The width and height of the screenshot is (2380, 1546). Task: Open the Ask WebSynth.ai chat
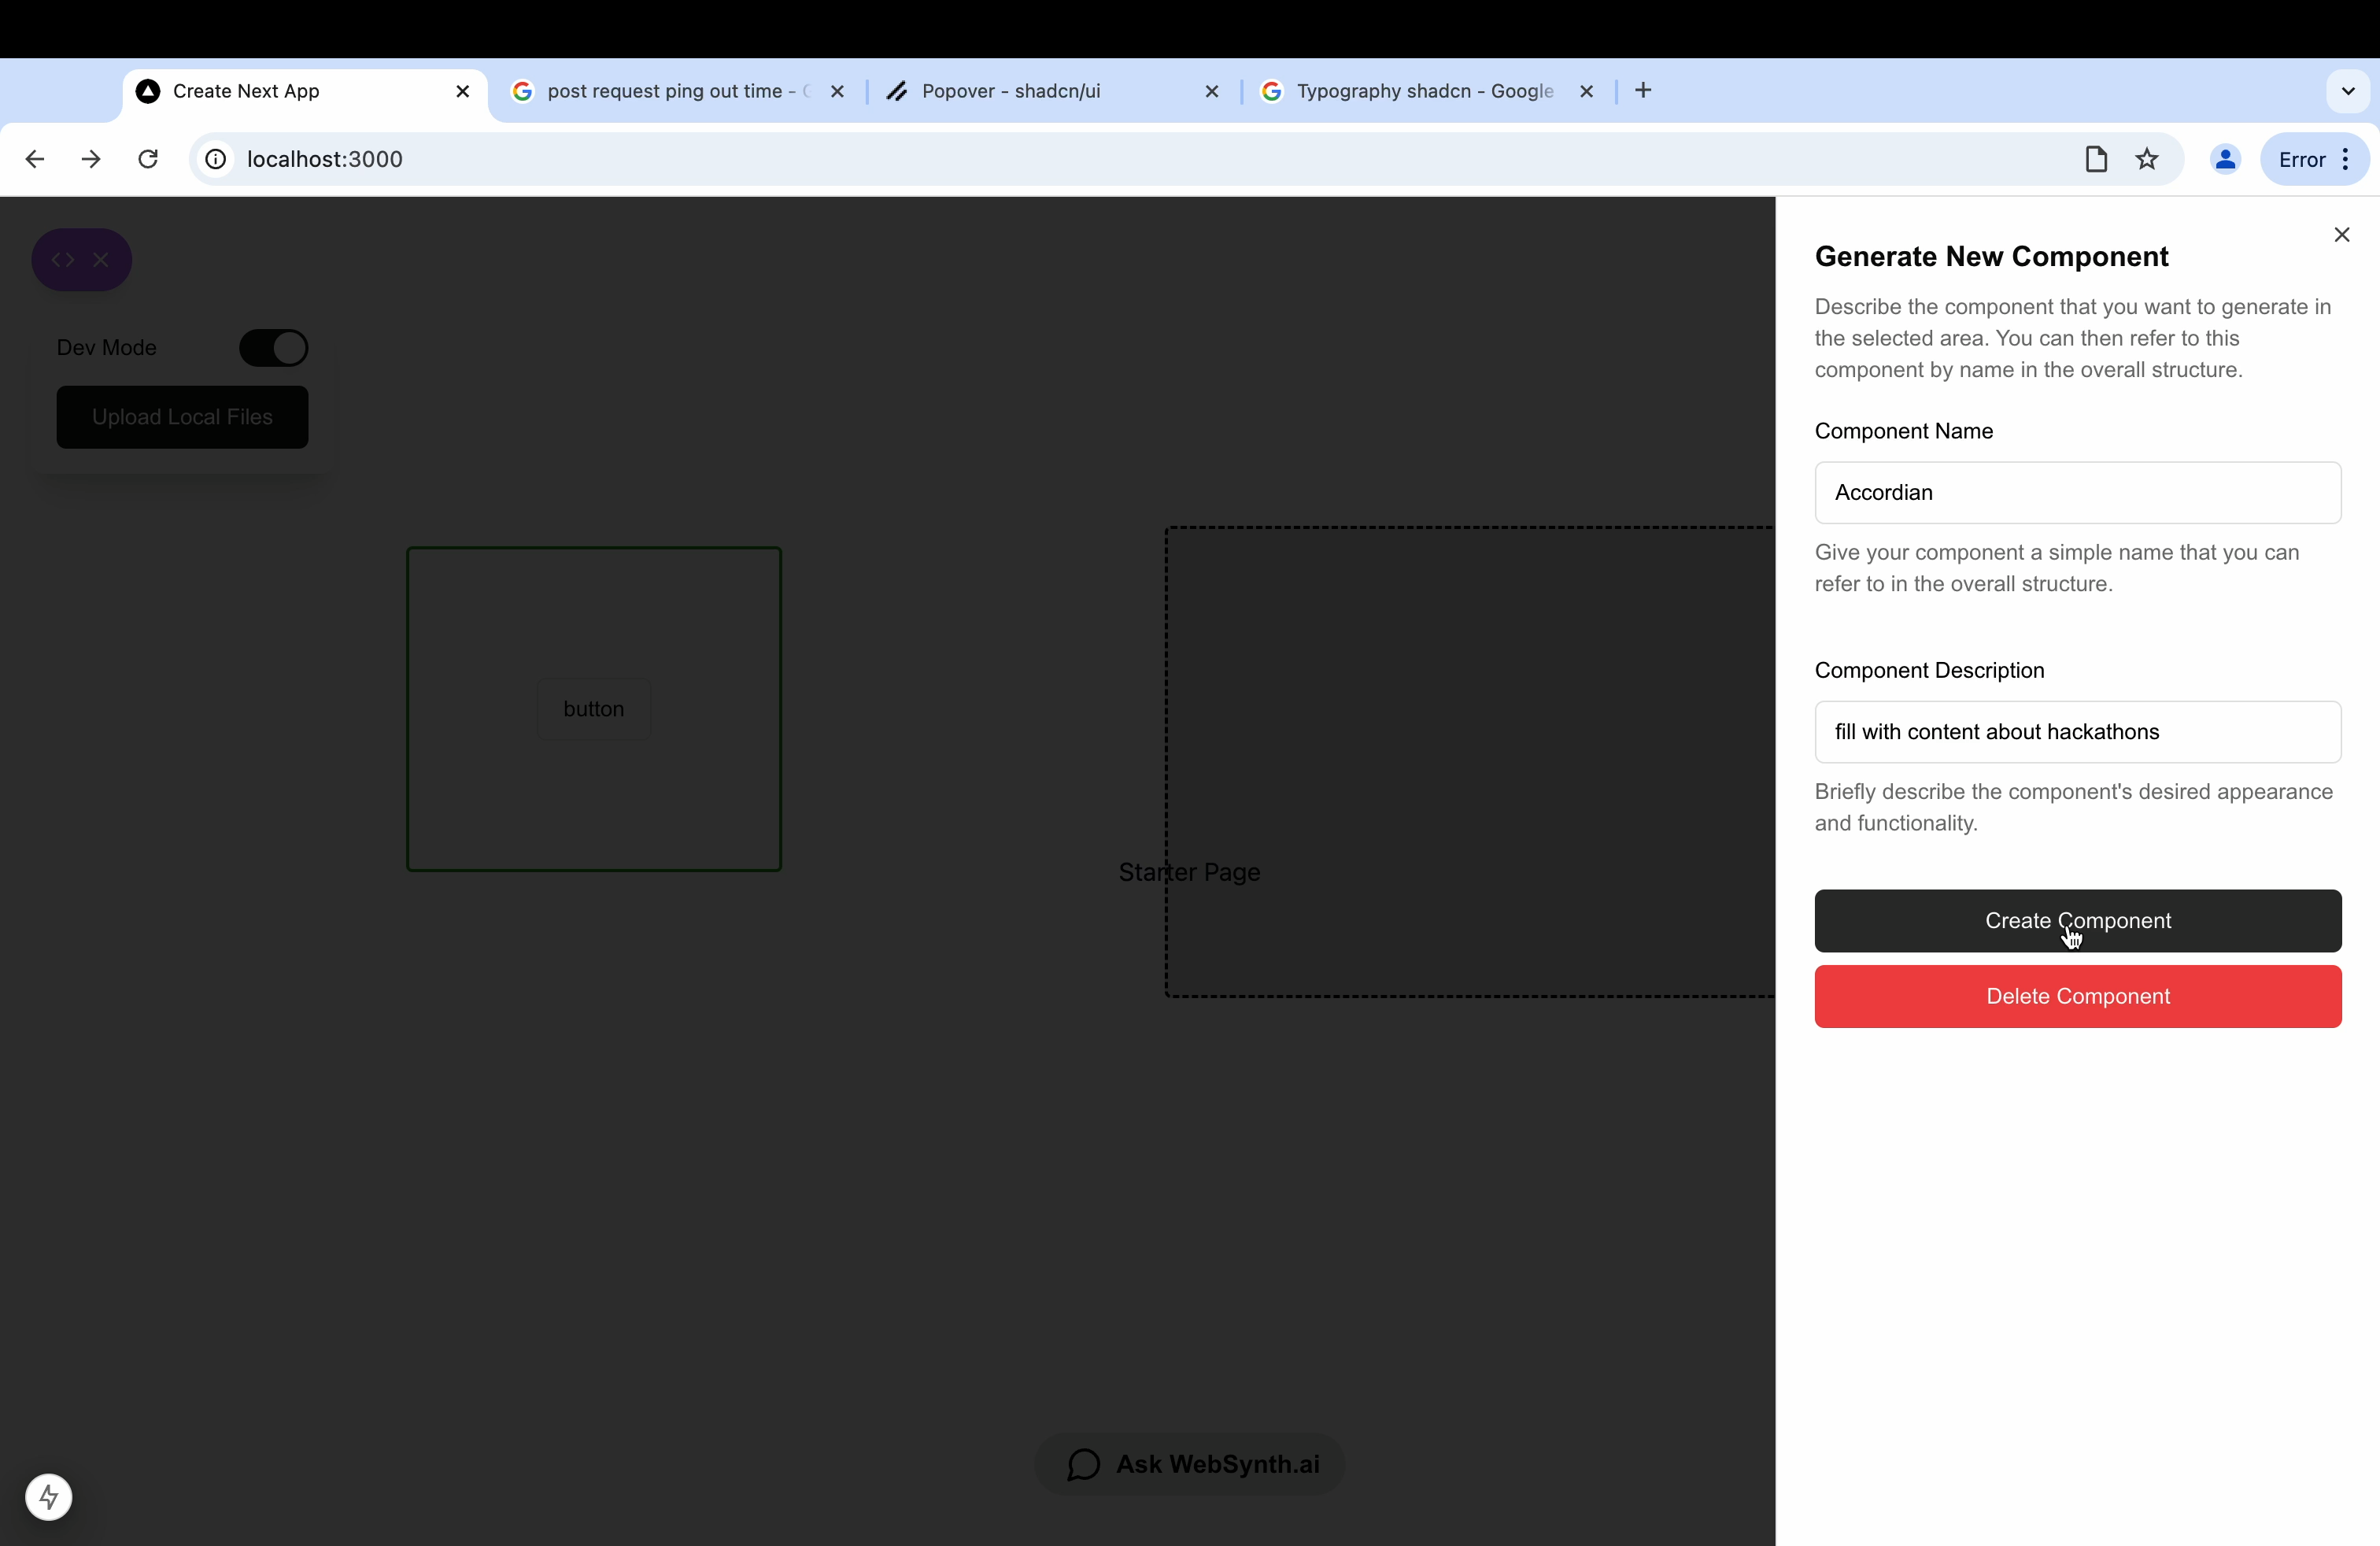click(1190, 1464)
